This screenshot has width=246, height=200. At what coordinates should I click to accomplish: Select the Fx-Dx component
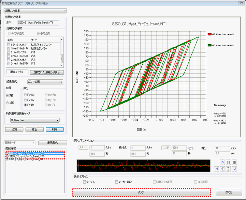(25, 95)
